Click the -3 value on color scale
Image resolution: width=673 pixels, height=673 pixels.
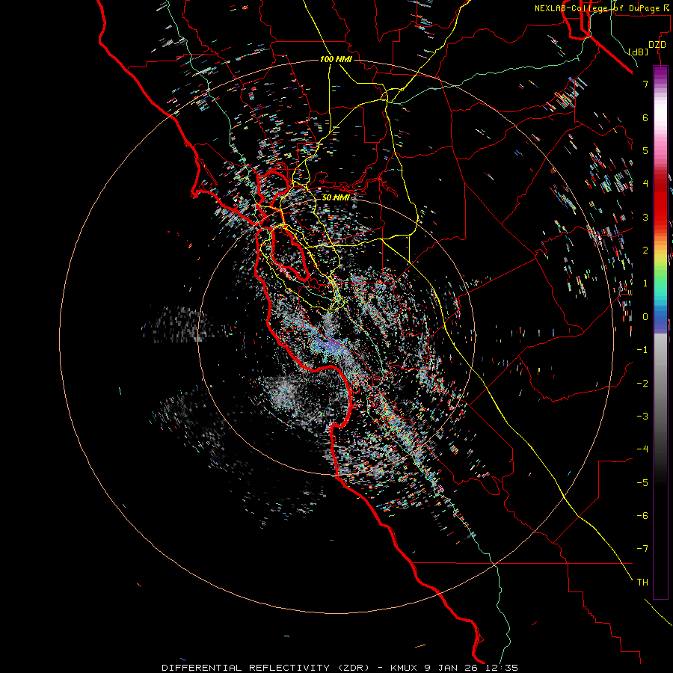pos(642,417)
